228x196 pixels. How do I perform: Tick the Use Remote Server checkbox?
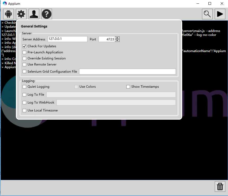pos(24,64)
